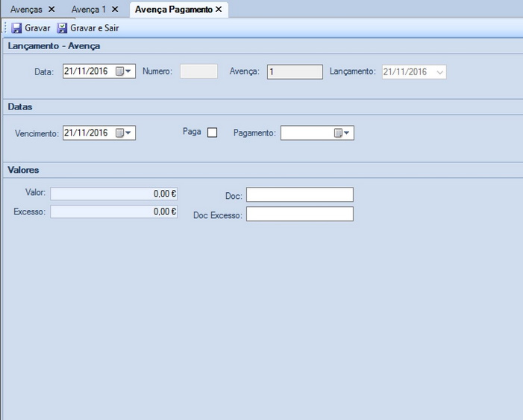This screenshot has height=420, width=523.
Task: Click the Gravar e Sair save-and-exit icon
Action: (x=62, y=28)
